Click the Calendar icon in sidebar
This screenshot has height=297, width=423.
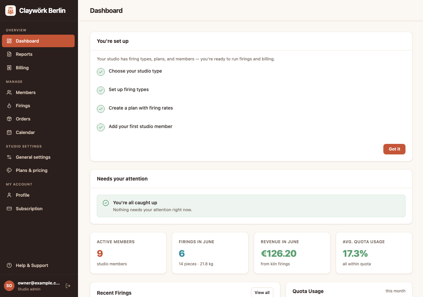click(x=9, y=132)
